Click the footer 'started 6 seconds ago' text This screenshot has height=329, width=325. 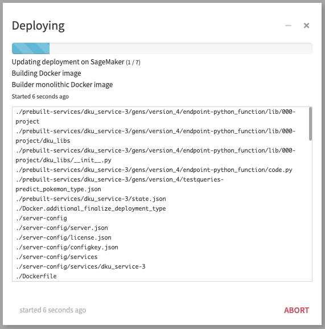53,310
